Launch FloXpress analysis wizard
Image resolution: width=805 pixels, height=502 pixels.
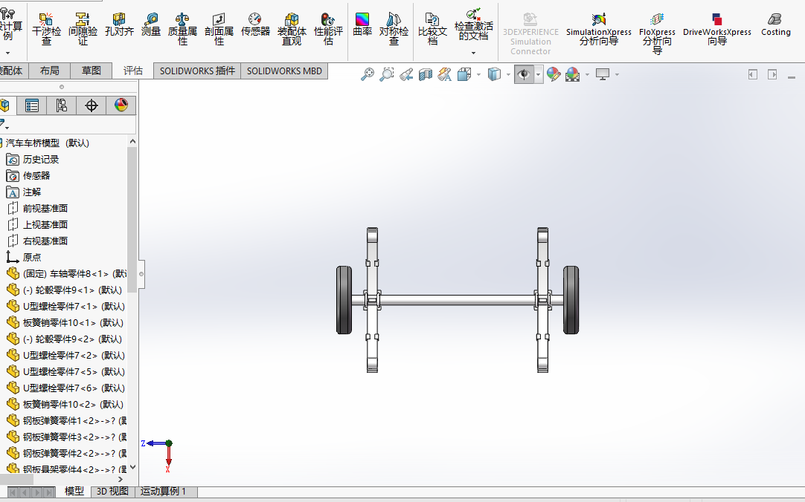pos(657,34)
